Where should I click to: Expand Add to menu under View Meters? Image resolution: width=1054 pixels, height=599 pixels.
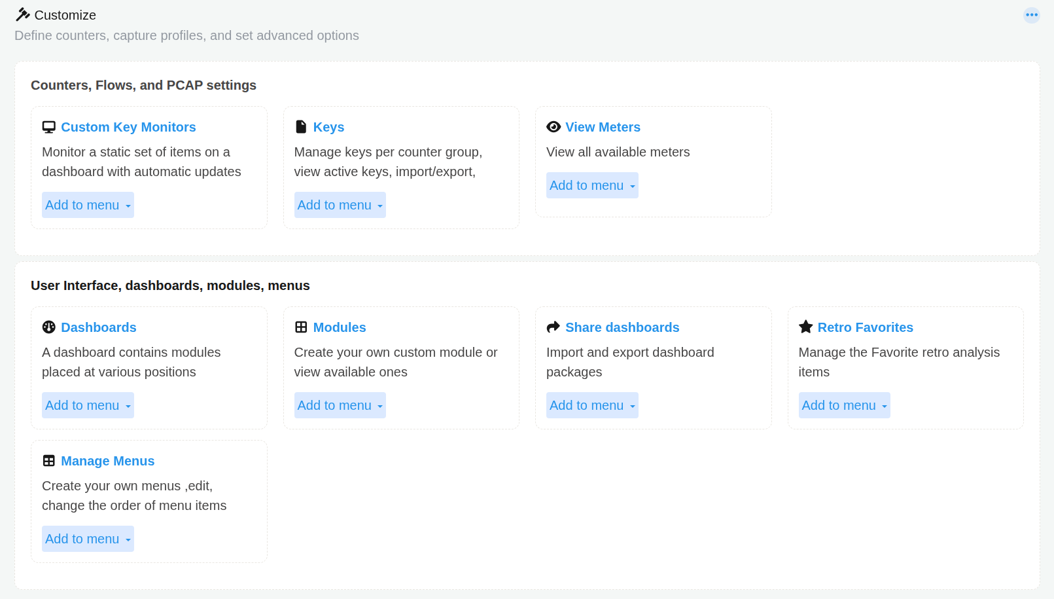click(592, 185)
